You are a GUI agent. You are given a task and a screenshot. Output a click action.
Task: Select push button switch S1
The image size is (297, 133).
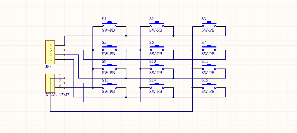point(109,25)
